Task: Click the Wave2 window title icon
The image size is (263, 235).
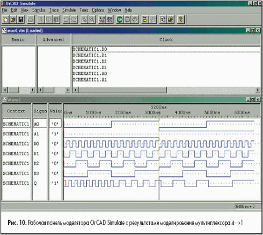Action: (x=4, y=100)
